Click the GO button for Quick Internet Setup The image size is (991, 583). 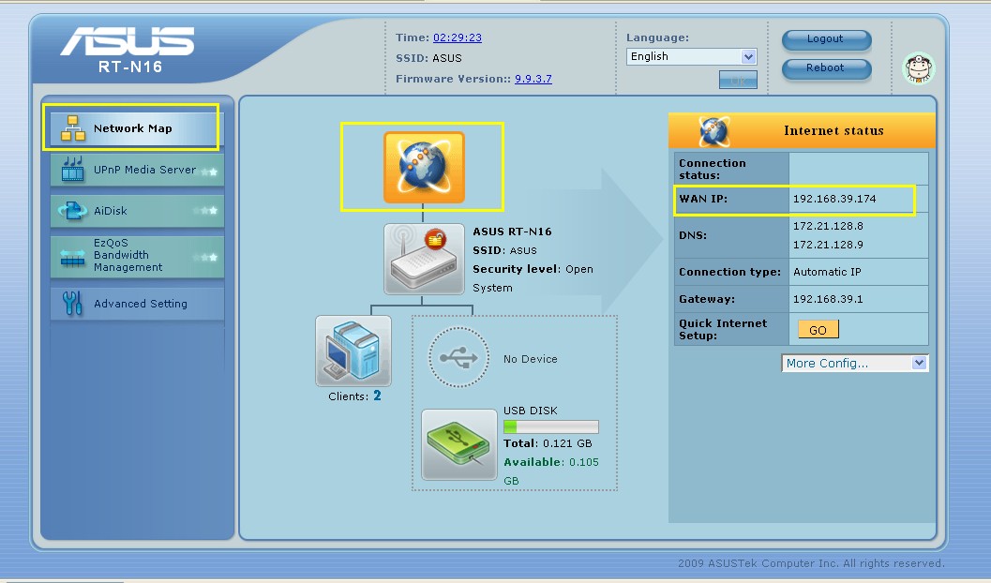[818, 330]
